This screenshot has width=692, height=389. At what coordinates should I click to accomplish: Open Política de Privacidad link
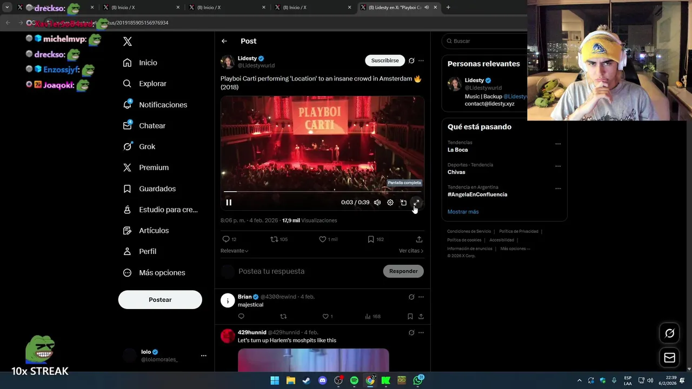coord(518,231)
